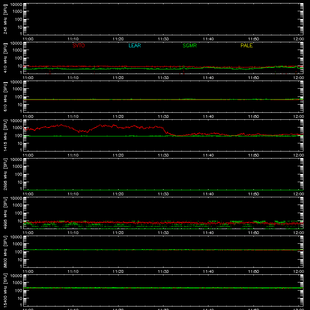Click 12:00 time label under 4995 MHz panel
310x310 pixels.
298,233
